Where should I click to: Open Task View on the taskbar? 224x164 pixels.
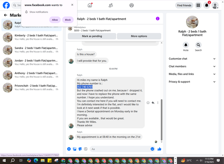(x=21, y=160)
